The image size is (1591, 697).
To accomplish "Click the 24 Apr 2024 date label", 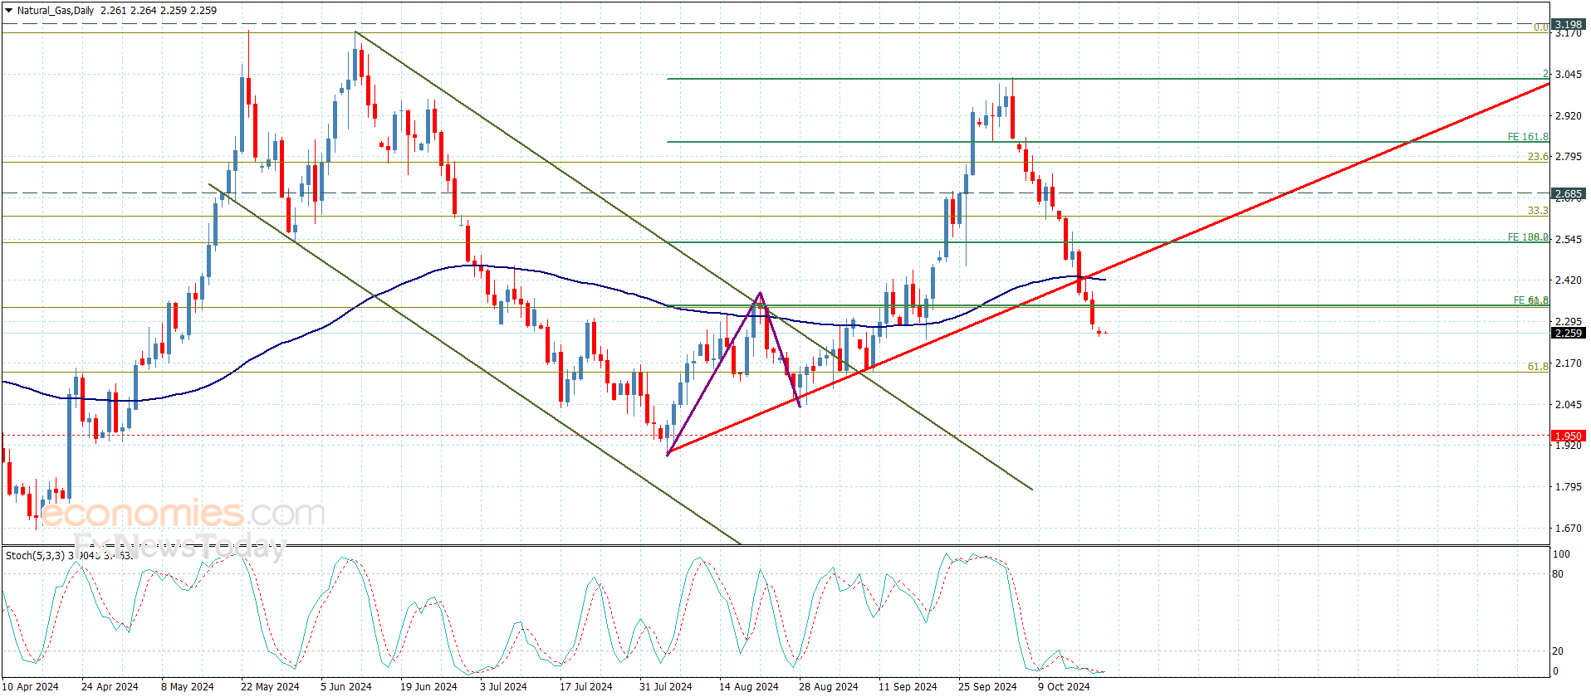I will click(x=110, y=686).
